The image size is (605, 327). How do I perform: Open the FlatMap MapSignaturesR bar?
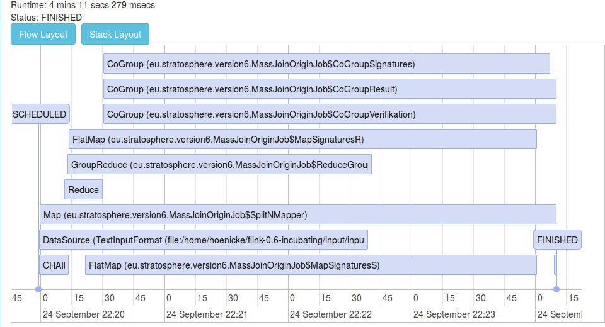[302, 139]
